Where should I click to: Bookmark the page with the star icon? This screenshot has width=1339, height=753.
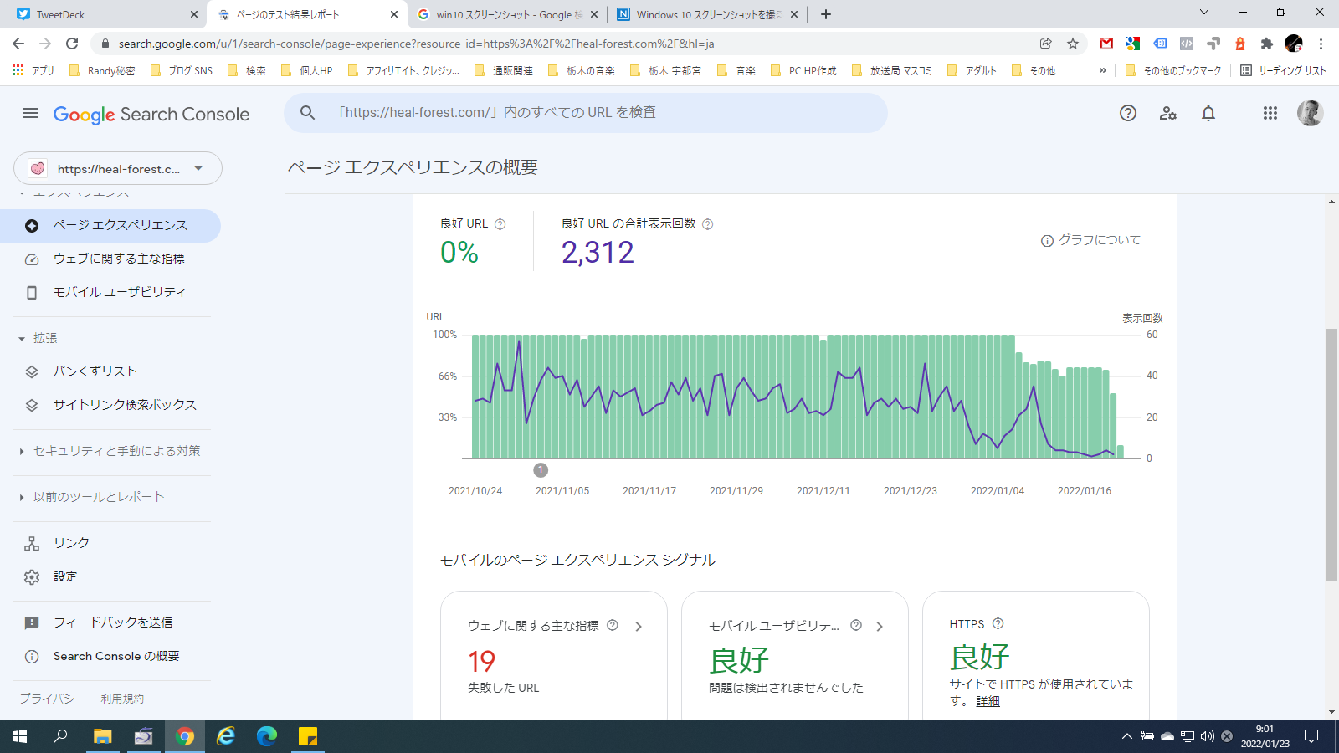[1073, 43]
